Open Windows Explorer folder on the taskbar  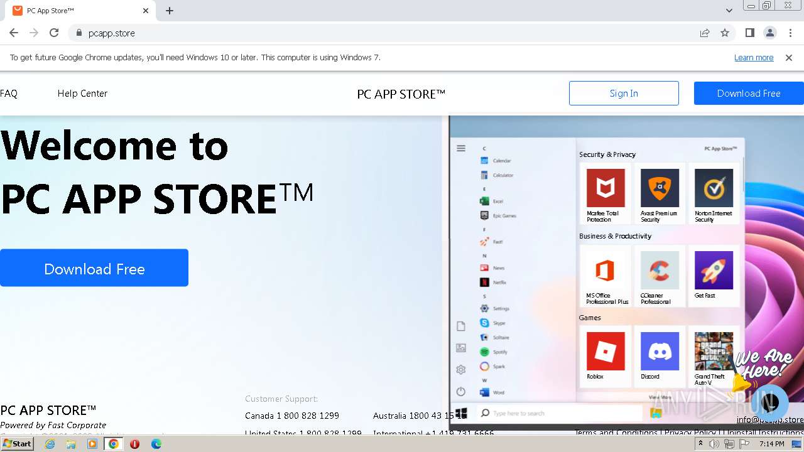click(71, 444)
